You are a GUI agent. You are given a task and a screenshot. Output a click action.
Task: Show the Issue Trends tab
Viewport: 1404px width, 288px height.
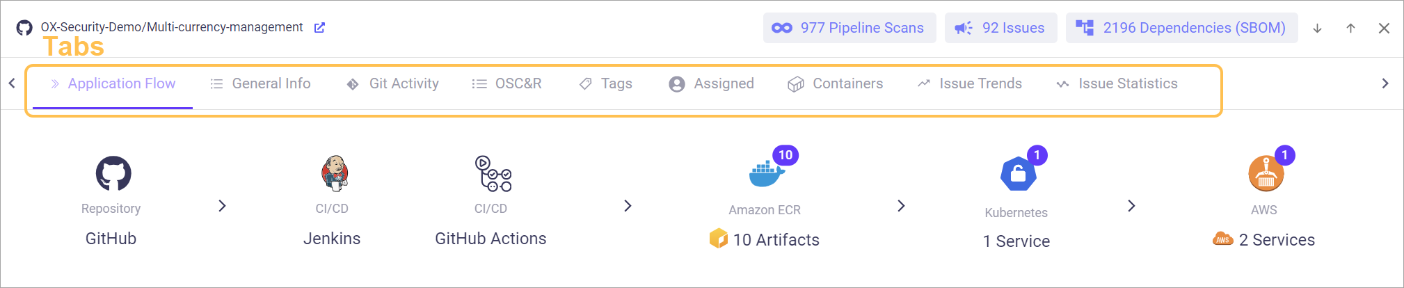970,84
